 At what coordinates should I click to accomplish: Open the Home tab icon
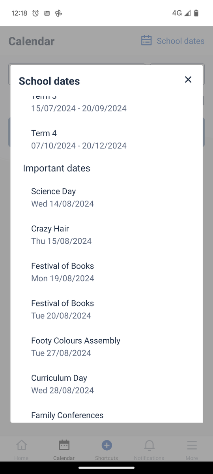pos(21,445)
